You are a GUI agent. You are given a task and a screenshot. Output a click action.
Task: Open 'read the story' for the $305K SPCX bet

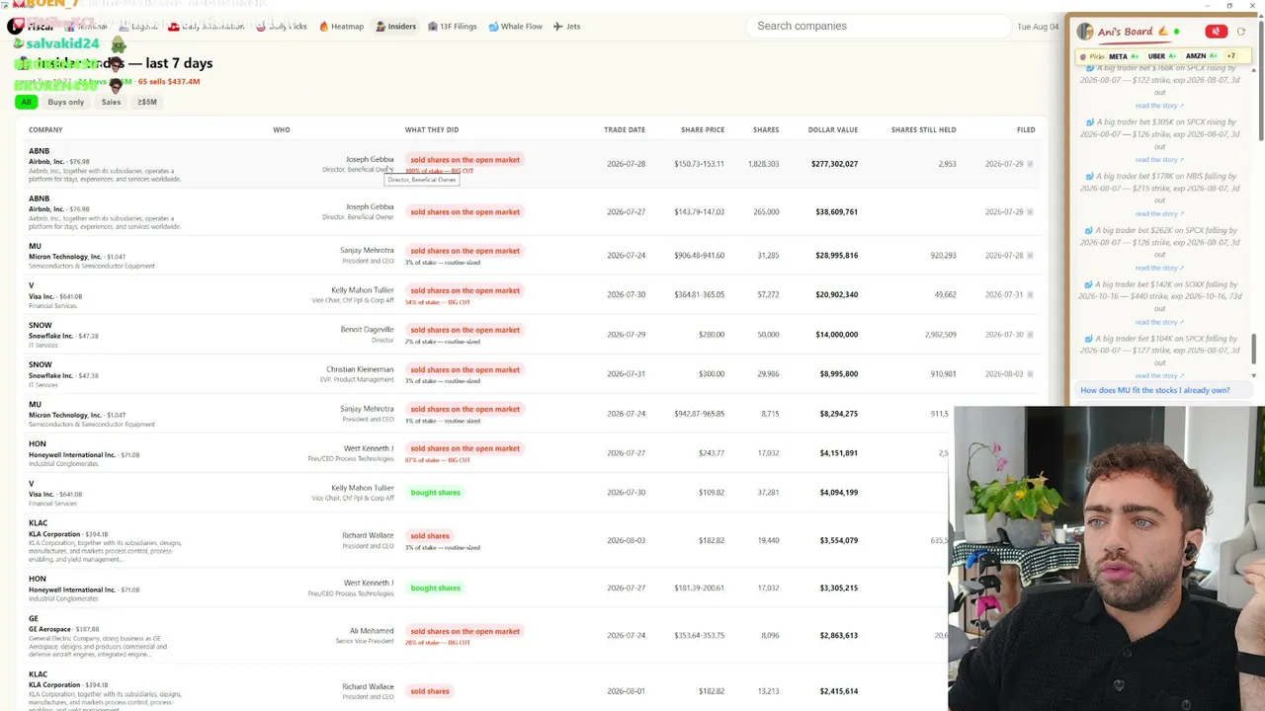point(1158,159)
